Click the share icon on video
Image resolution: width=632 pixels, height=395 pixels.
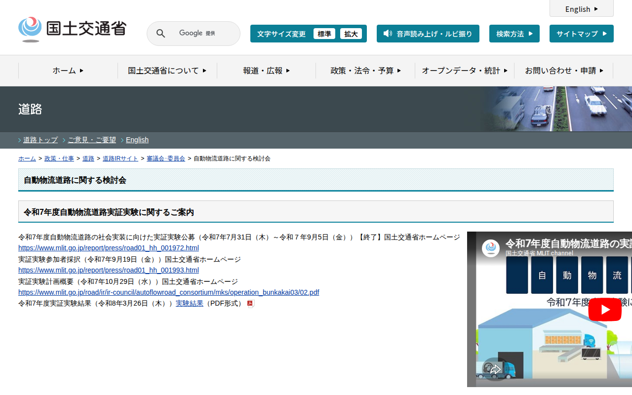[495, 369]
